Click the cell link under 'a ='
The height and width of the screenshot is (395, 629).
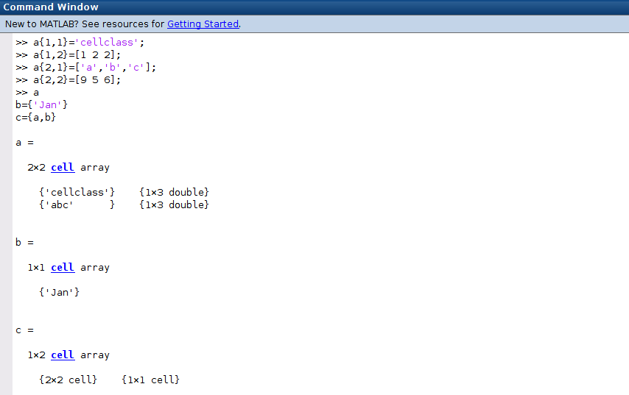(x=63, y=168)
